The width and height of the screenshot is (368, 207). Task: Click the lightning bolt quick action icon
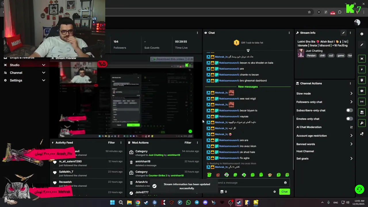point(362,69)
